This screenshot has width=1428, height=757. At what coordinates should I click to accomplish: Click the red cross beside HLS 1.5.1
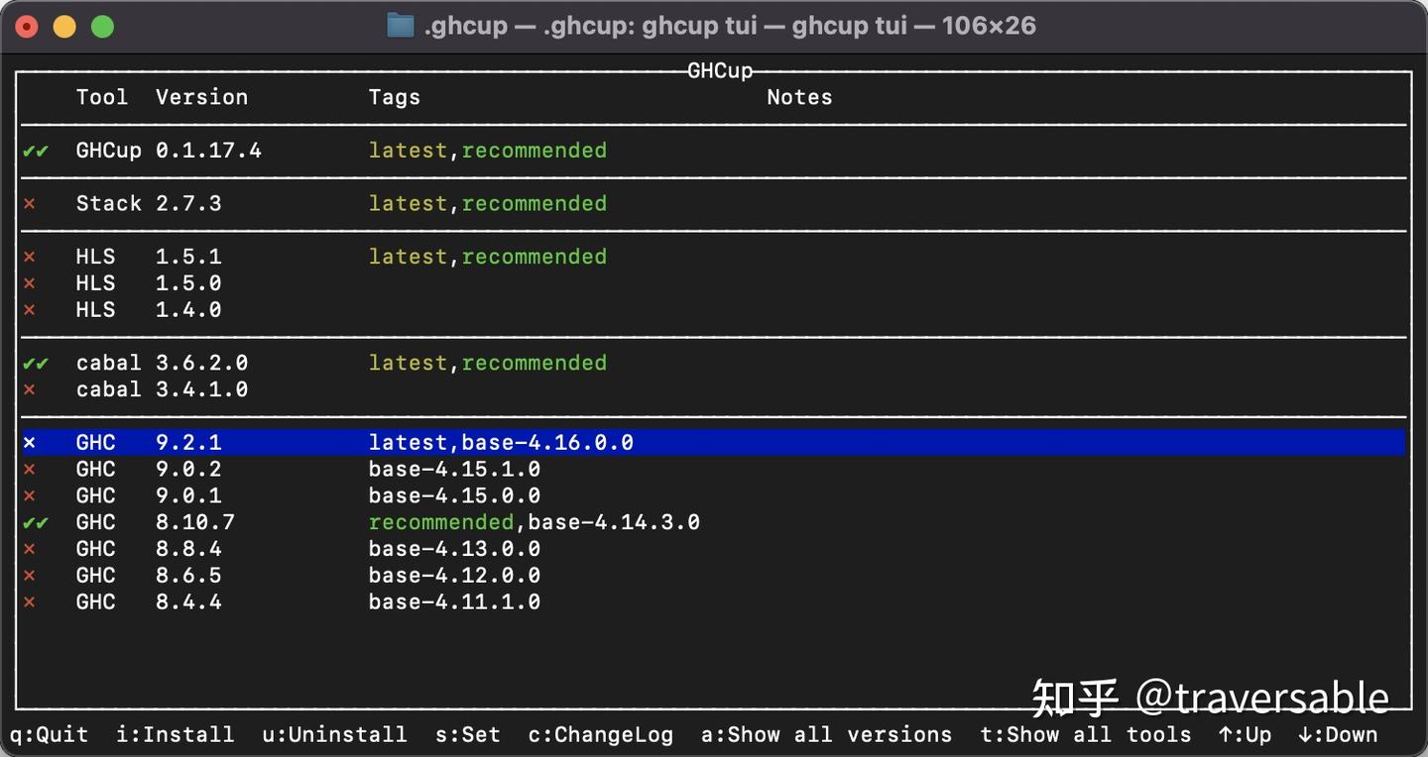click(x=29, y=257)
